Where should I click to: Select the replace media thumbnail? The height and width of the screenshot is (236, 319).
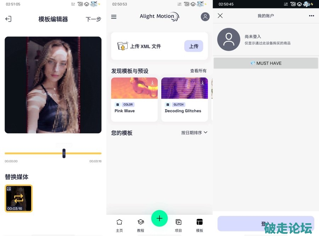[x=19, y=198]
